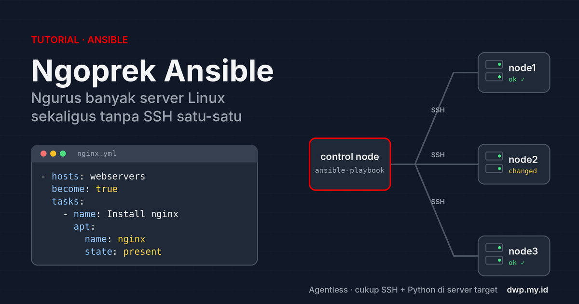Click the SSH label on node1 line
The width and height of the screenshot is (579, 304).
(x=438, y=110)
